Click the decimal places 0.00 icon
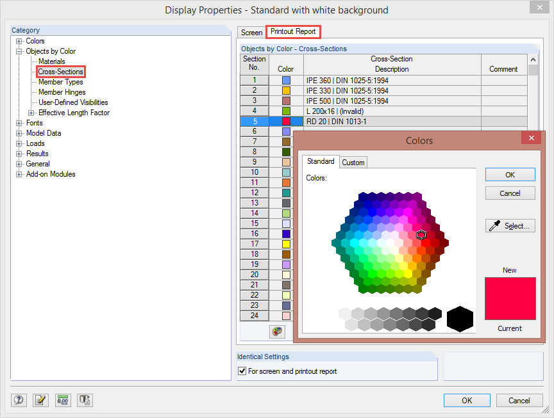 coord(63,400)
